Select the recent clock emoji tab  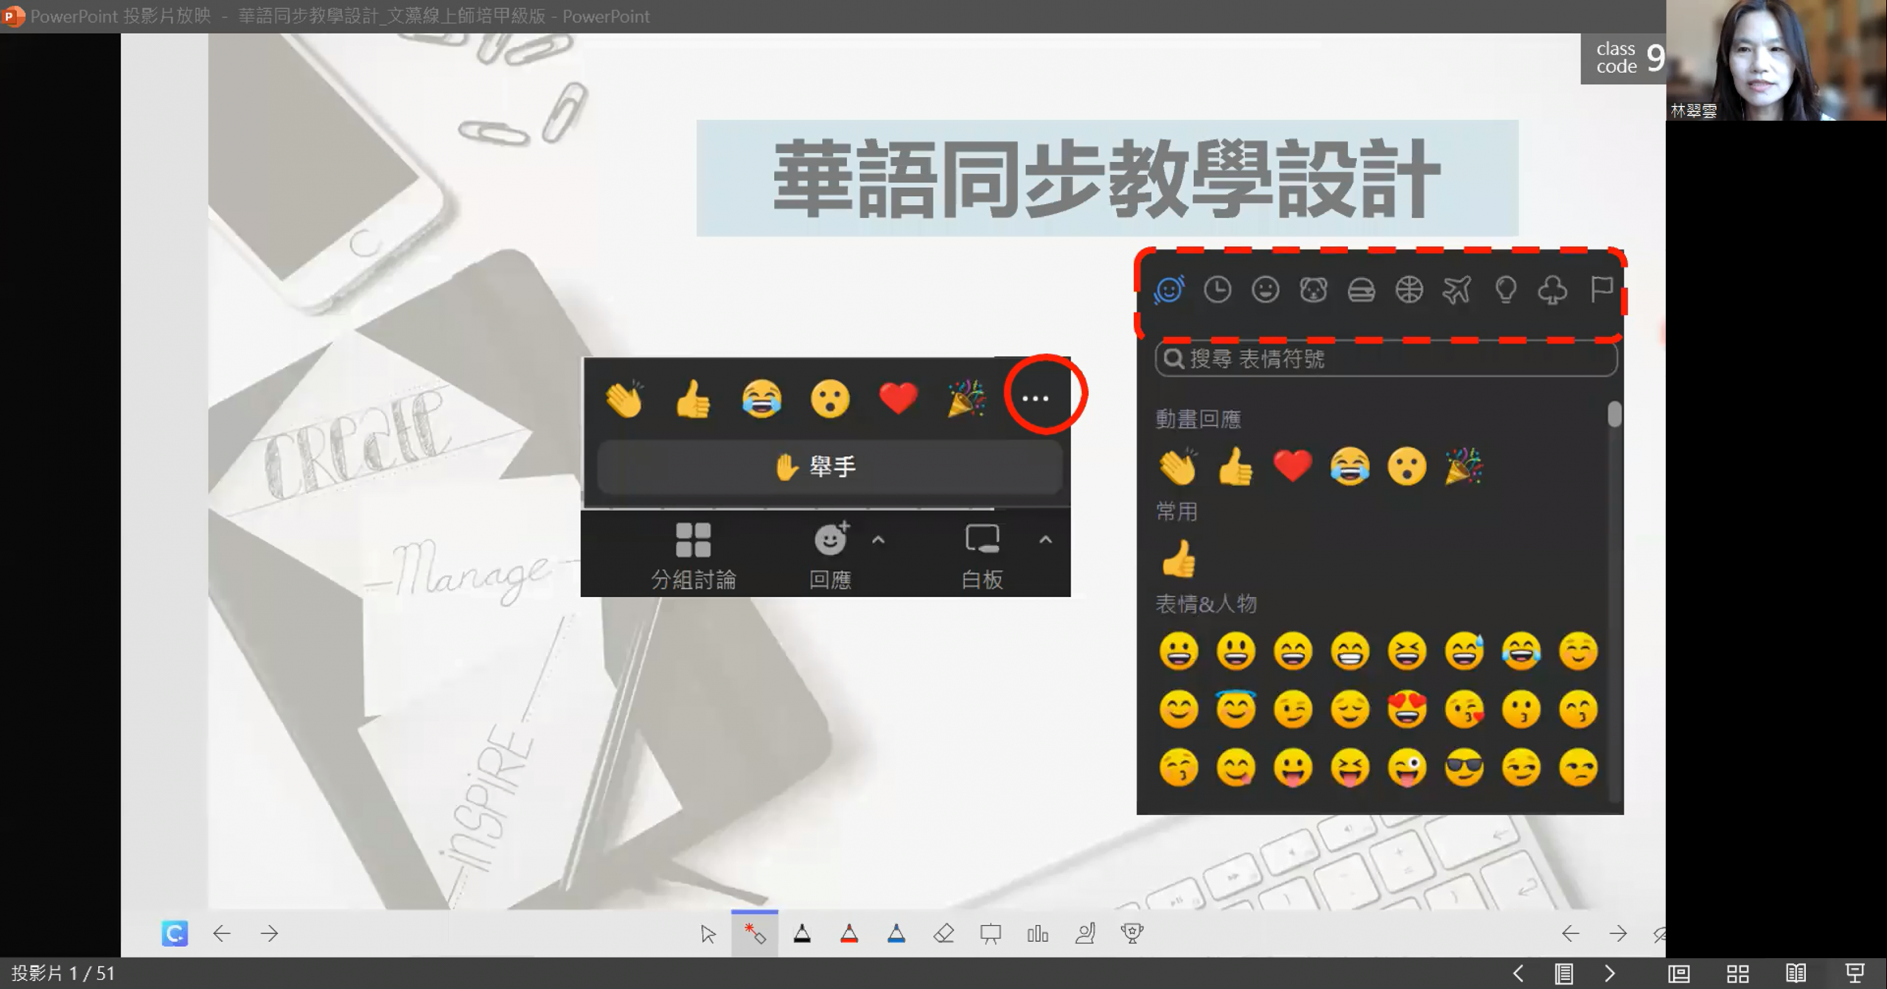(1217, 290)
